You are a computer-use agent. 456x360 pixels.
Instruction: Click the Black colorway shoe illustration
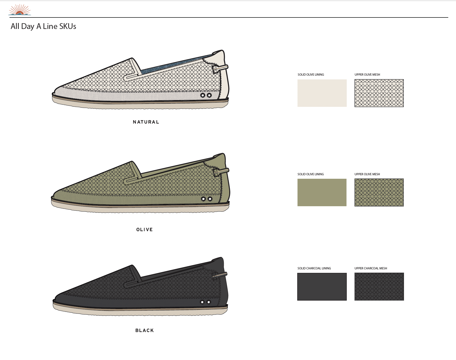pyautogui.click(x=140, y=287)
